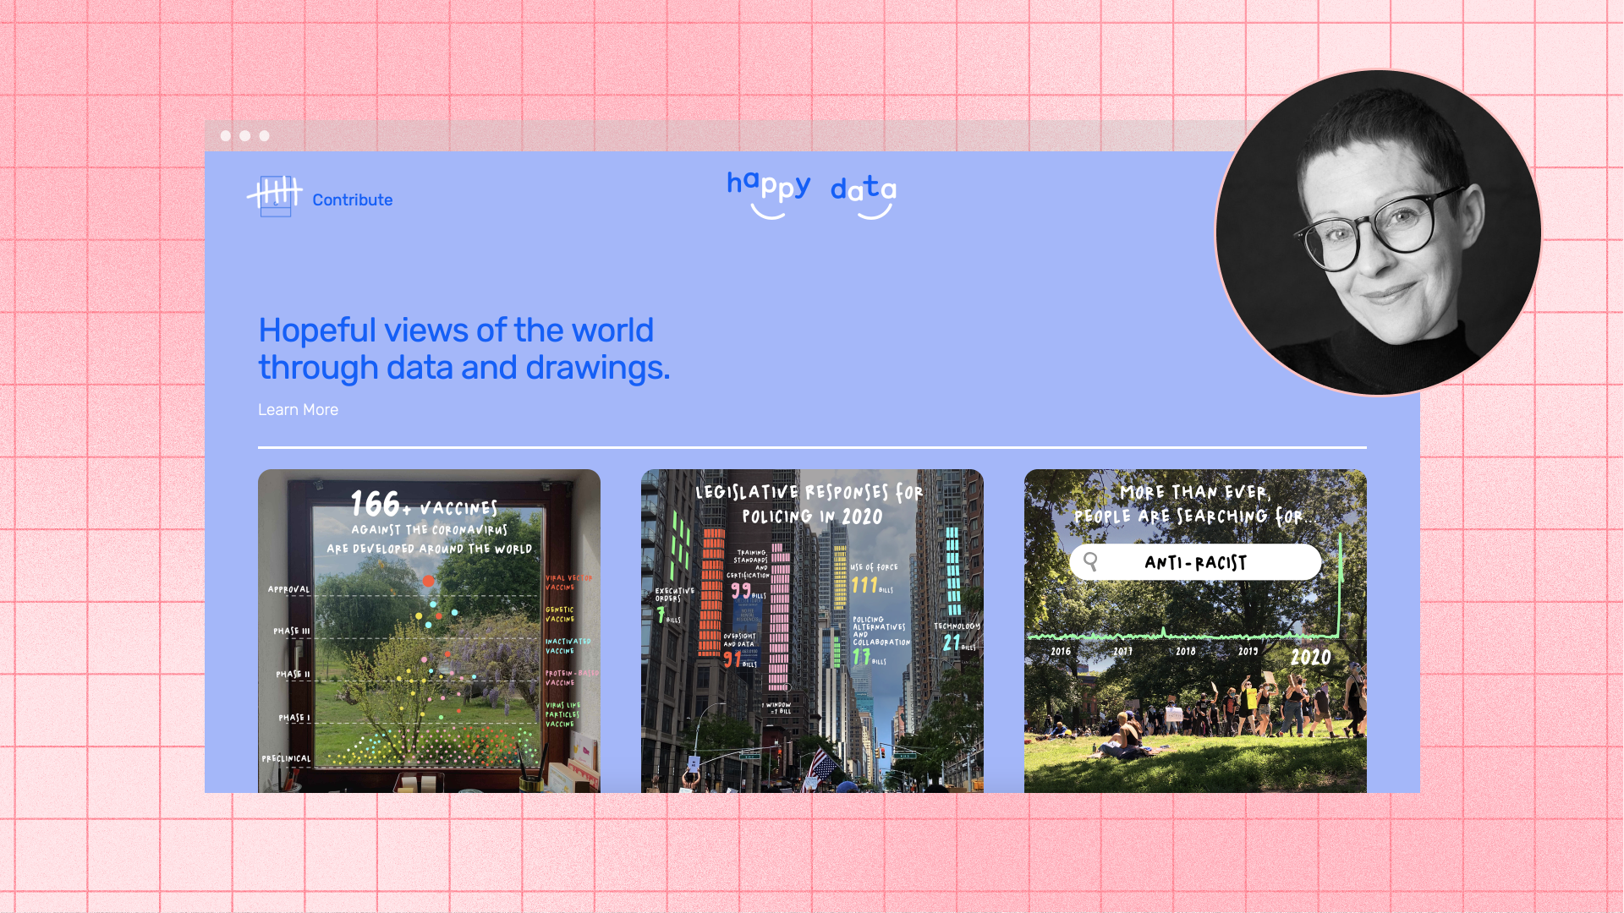Click the tally-mark Contribute icon
Screen dimensions: 1624x913
pyautogui.click(x=275, y=196)
